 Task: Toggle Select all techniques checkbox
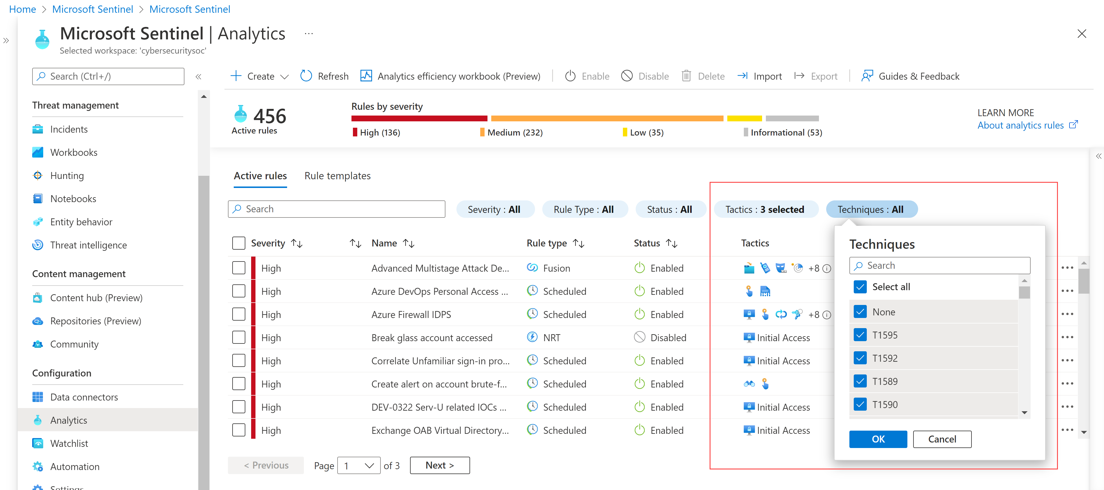[x=860, y=287]
